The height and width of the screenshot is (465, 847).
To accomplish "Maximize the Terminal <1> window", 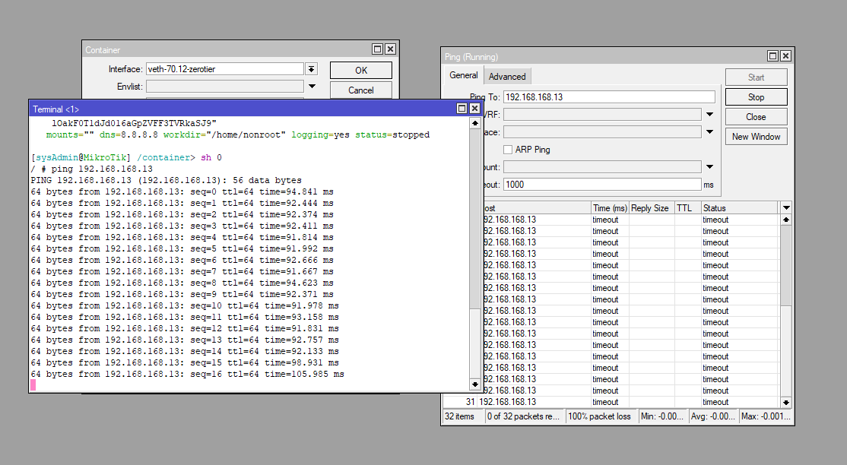I will [x=462, y=109].
